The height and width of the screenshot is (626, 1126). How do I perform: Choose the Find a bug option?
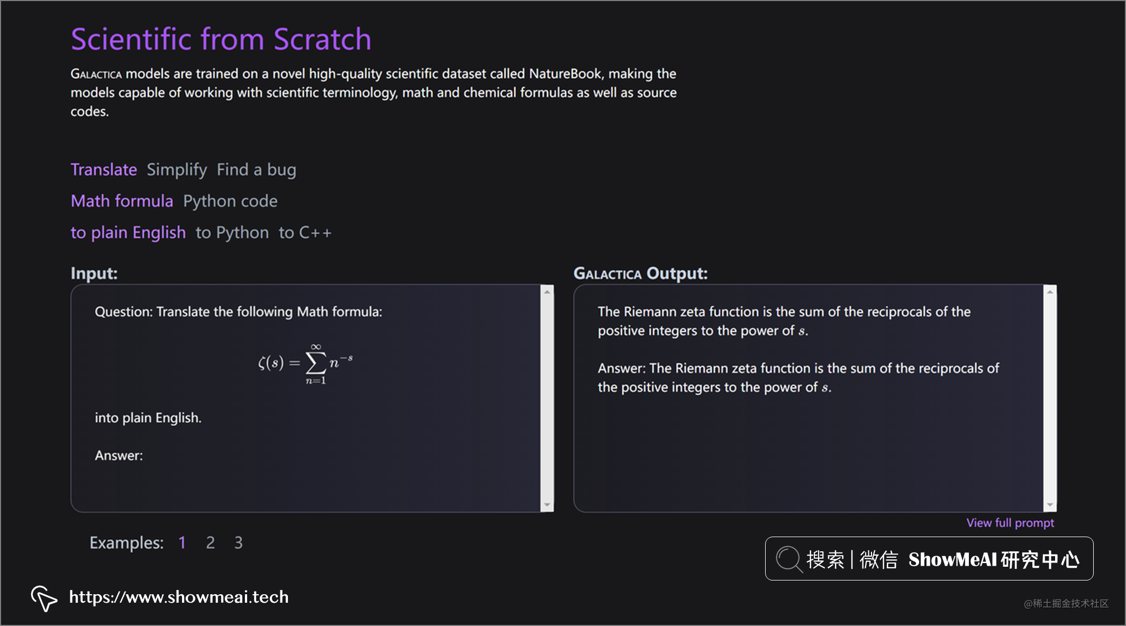pos(257,170)
